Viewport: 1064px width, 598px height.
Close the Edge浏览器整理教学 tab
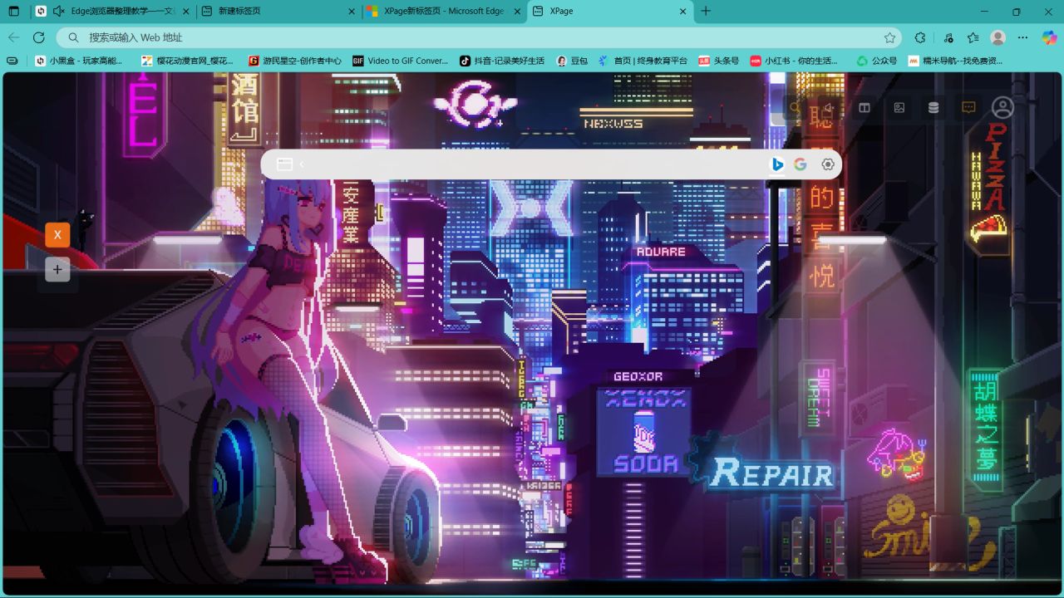(x=185, y=12)
